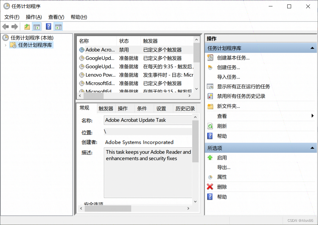Select the 常规 tab

(84, 108)
